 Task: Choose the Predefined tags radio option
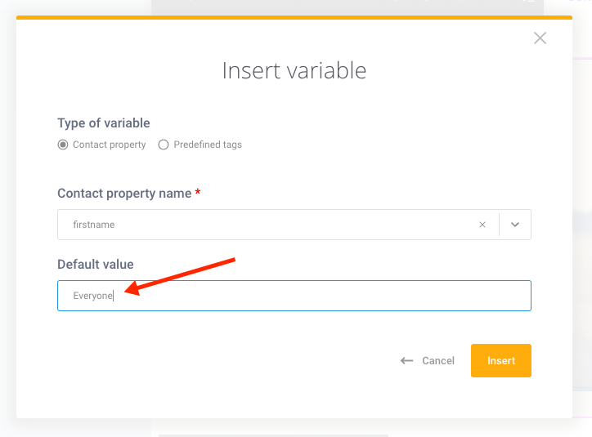click(x=163, y=145)
